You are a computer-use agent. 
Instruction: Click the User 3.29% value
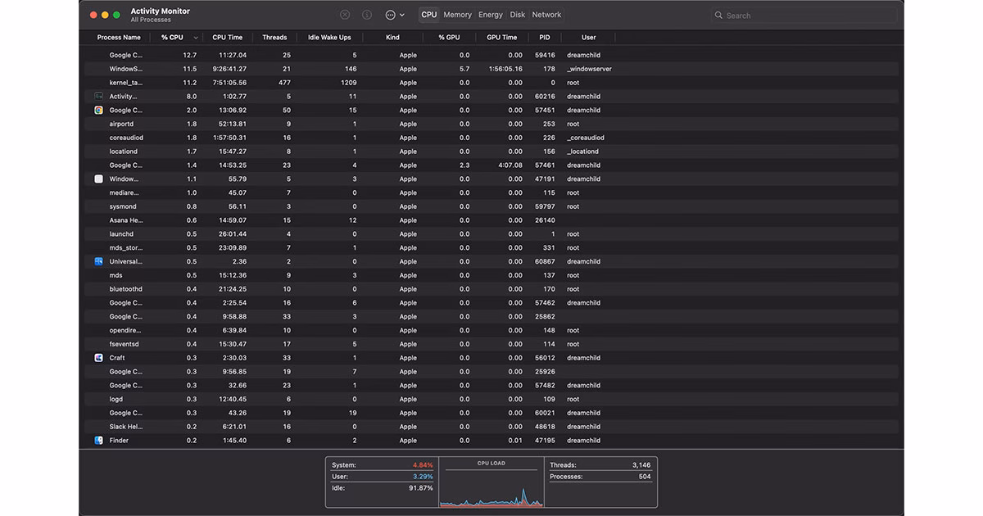(x=423, y=476)
